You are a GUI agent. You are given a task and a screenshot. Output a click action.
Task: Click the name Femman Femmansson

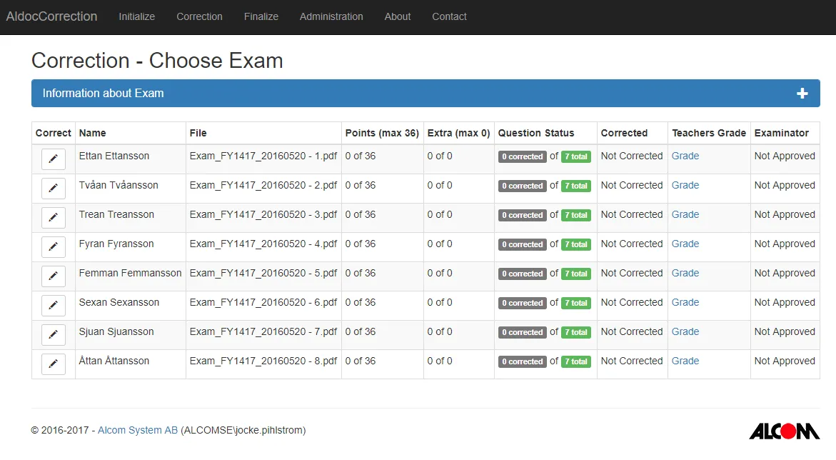point(130,274)
